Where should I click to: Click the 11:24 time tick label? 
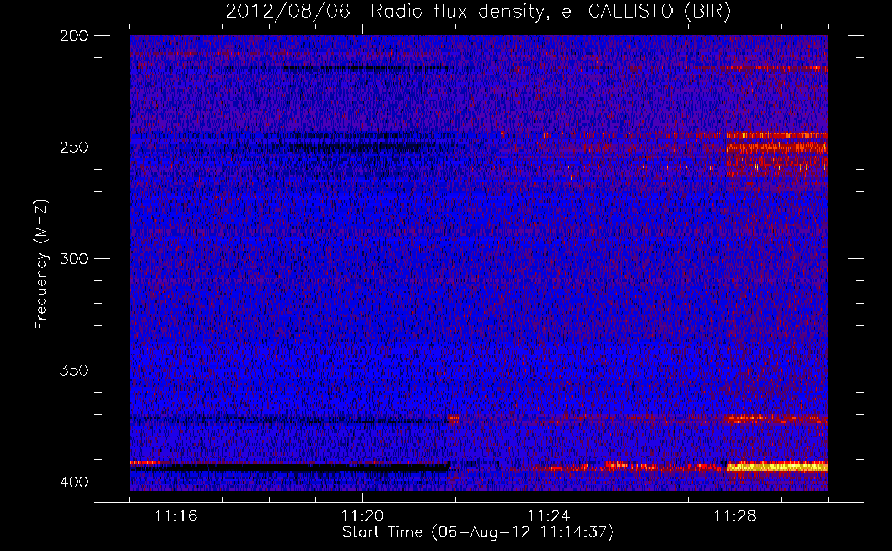point(549,516)
